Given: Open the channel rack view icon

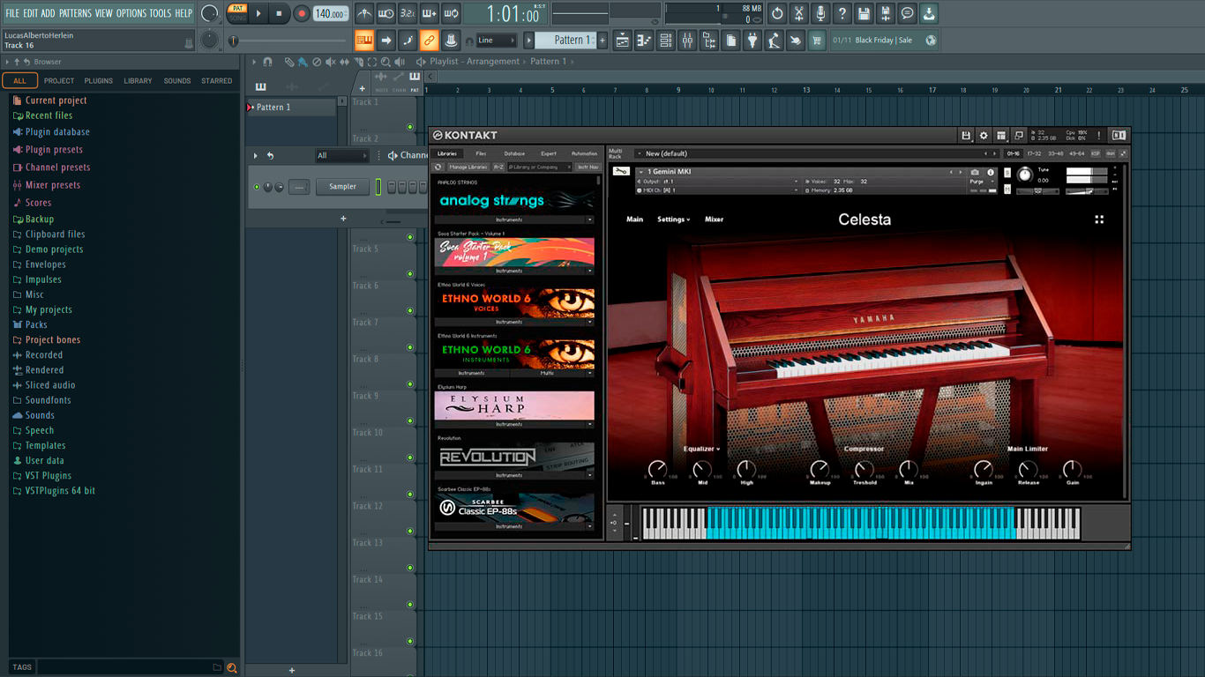Looking at the screenshot, I should point(666,40).
